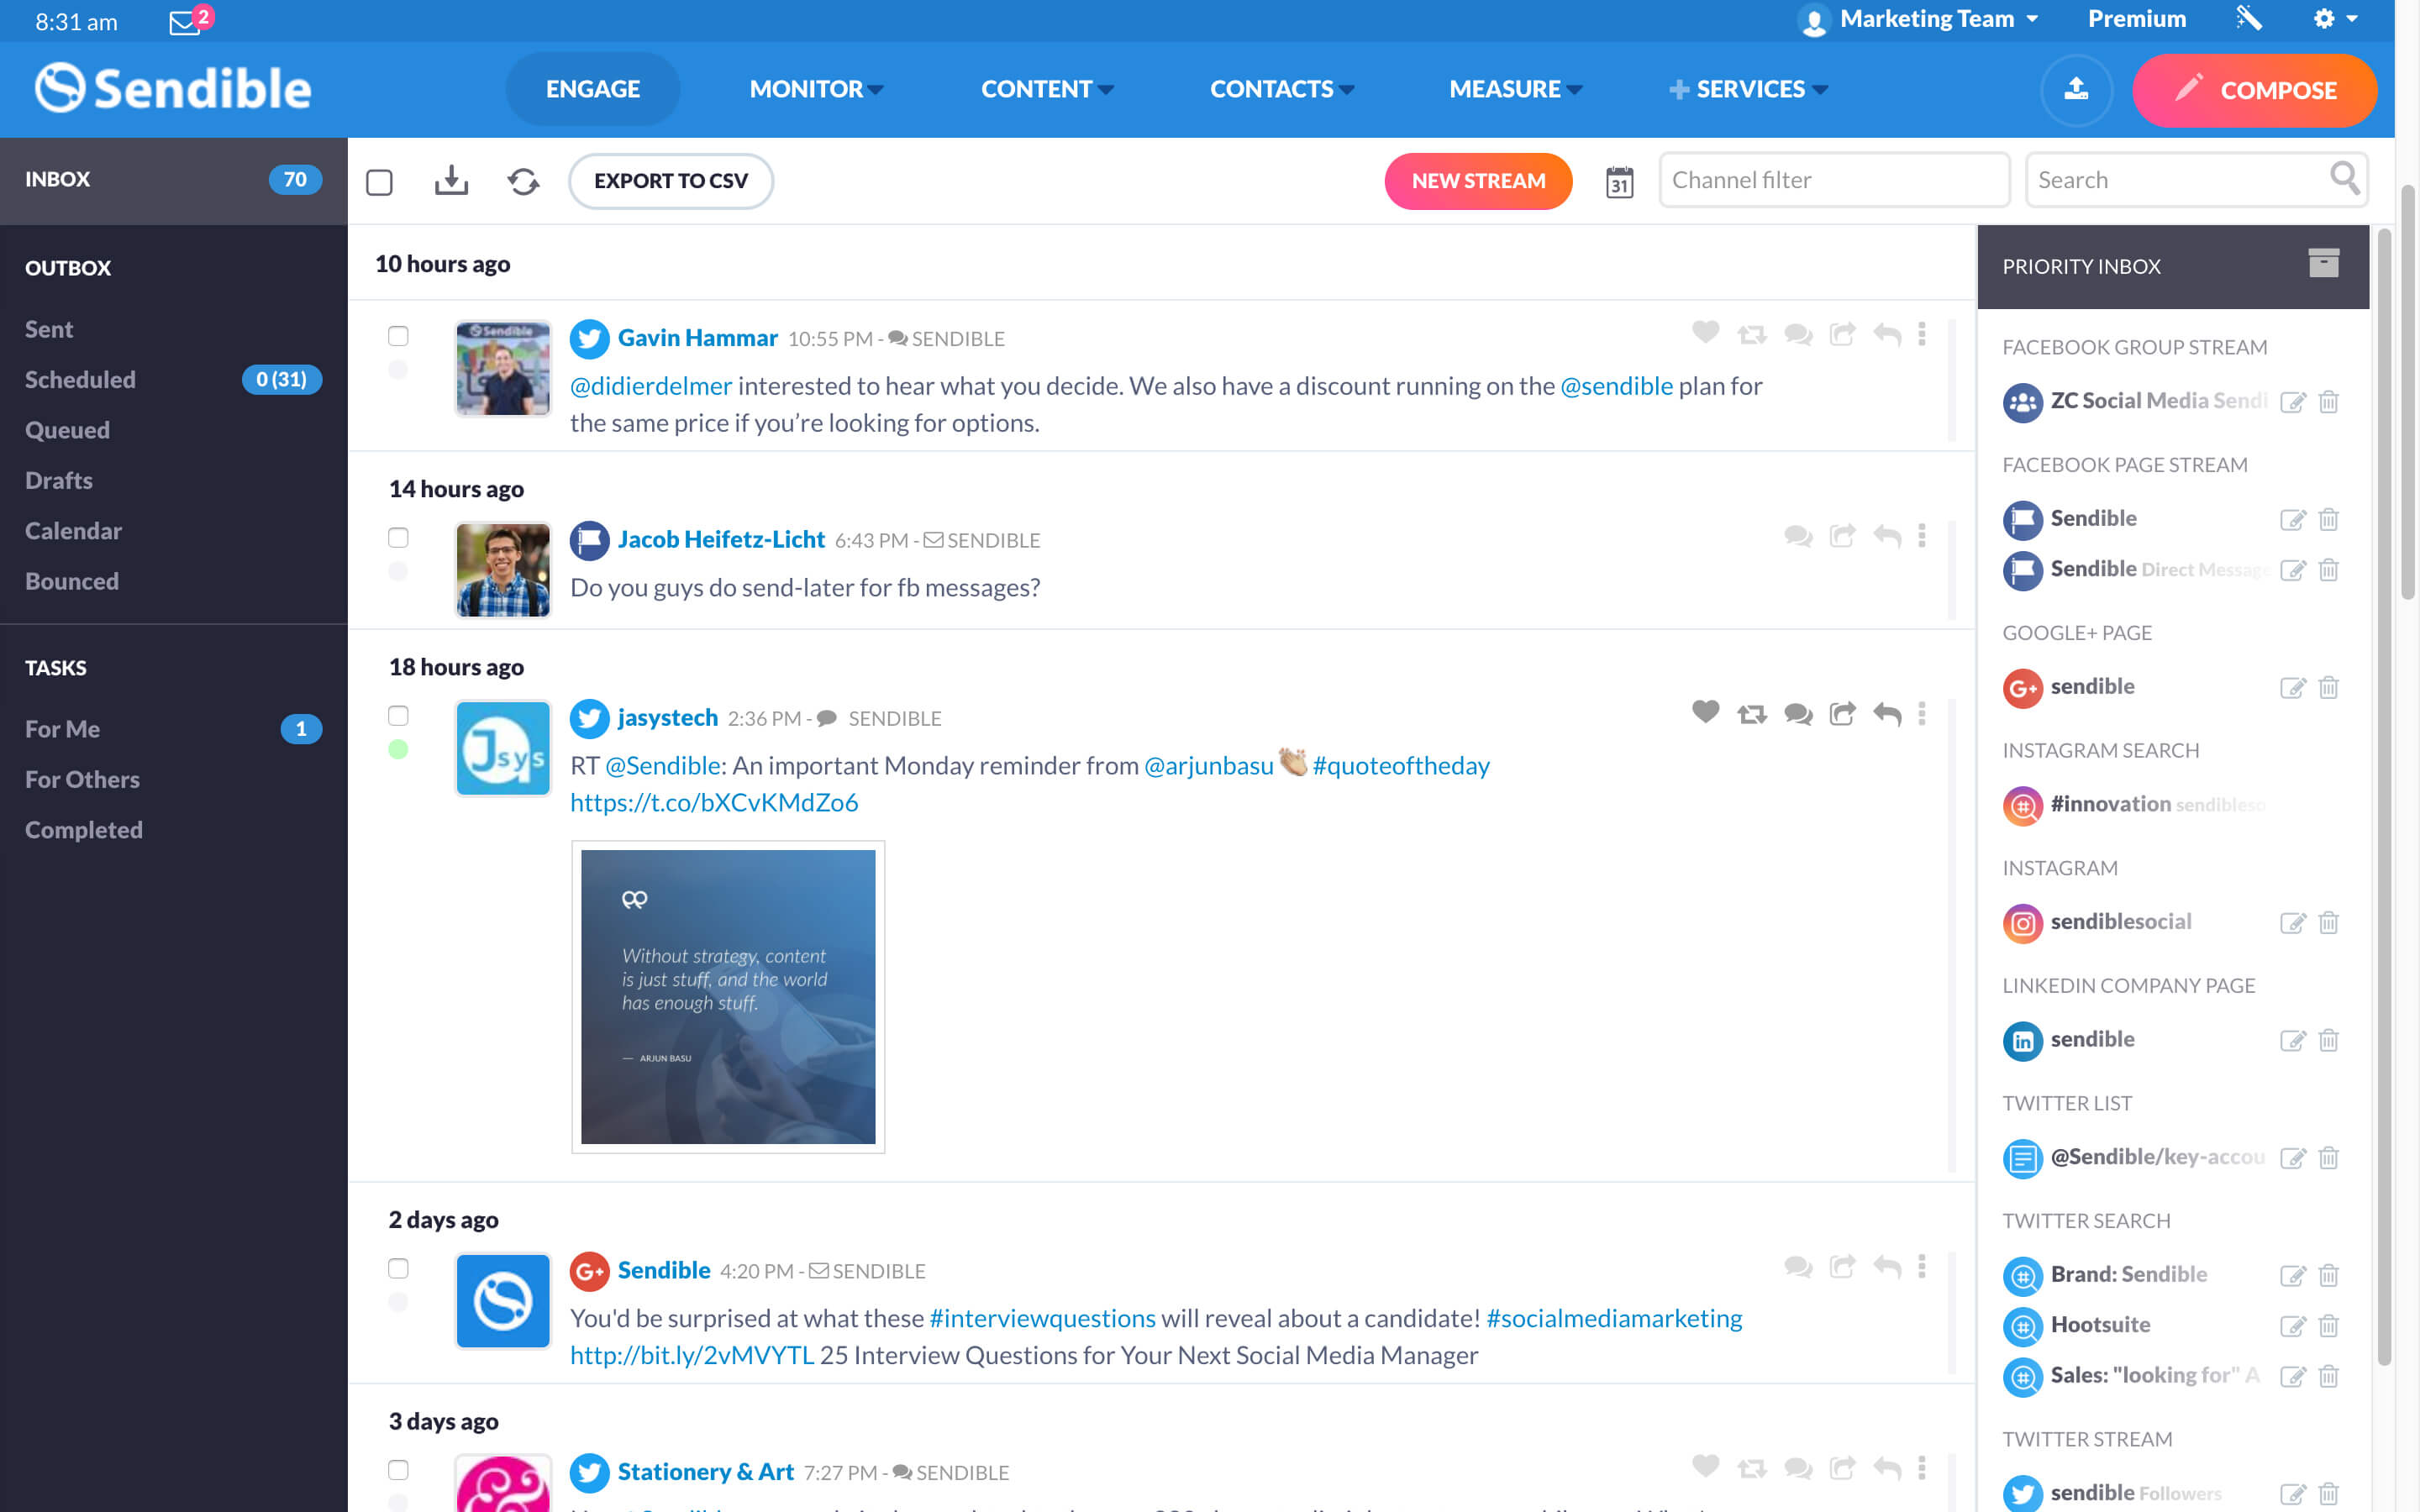The image size is (2420, 1512).
Task: Like Gavin Hammar's tweet with heart icon
Action: 1705,332
